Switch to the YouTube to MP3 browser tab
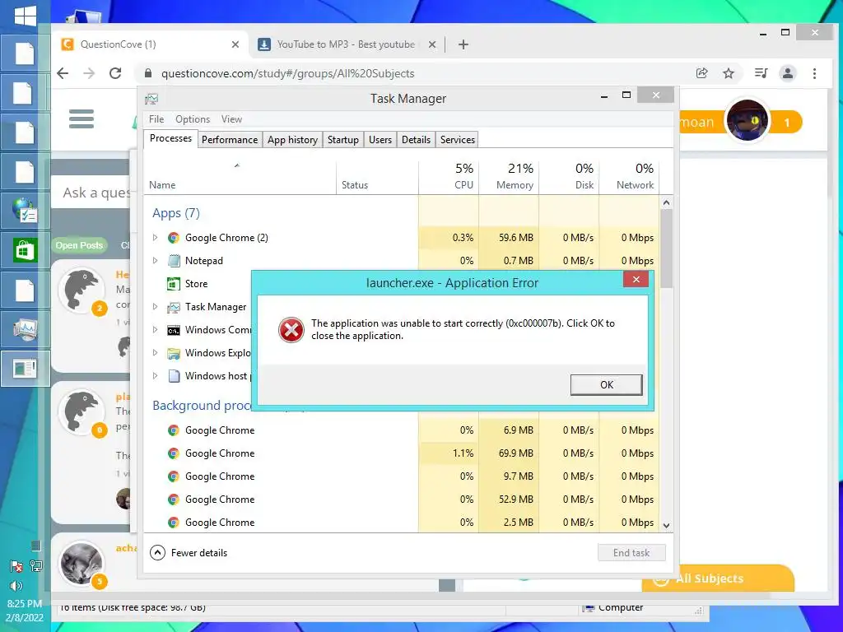This screenshot has height=632, width=843. pos(345,44)
